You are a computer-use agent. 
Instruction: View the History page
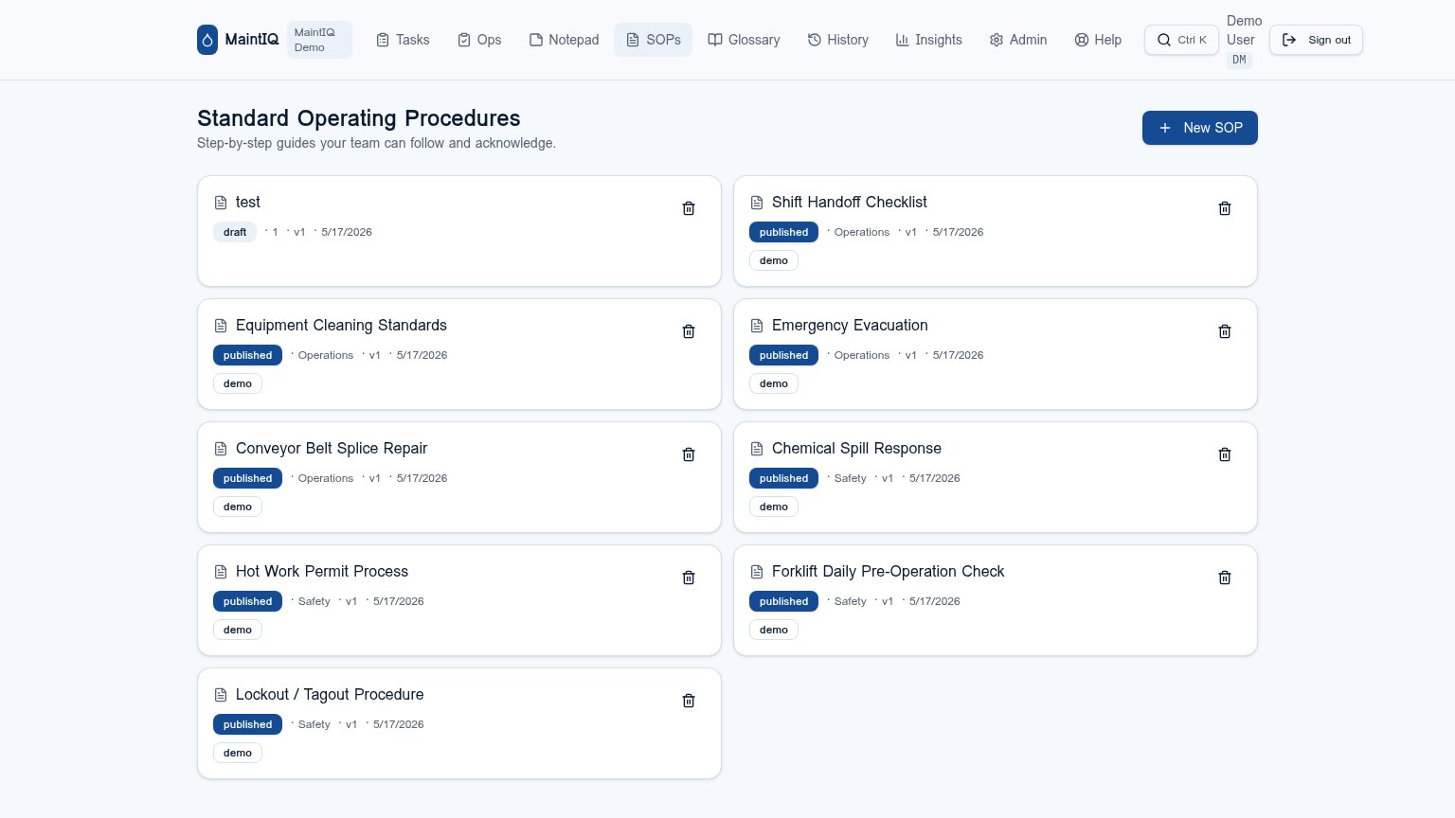pos(838,40)
